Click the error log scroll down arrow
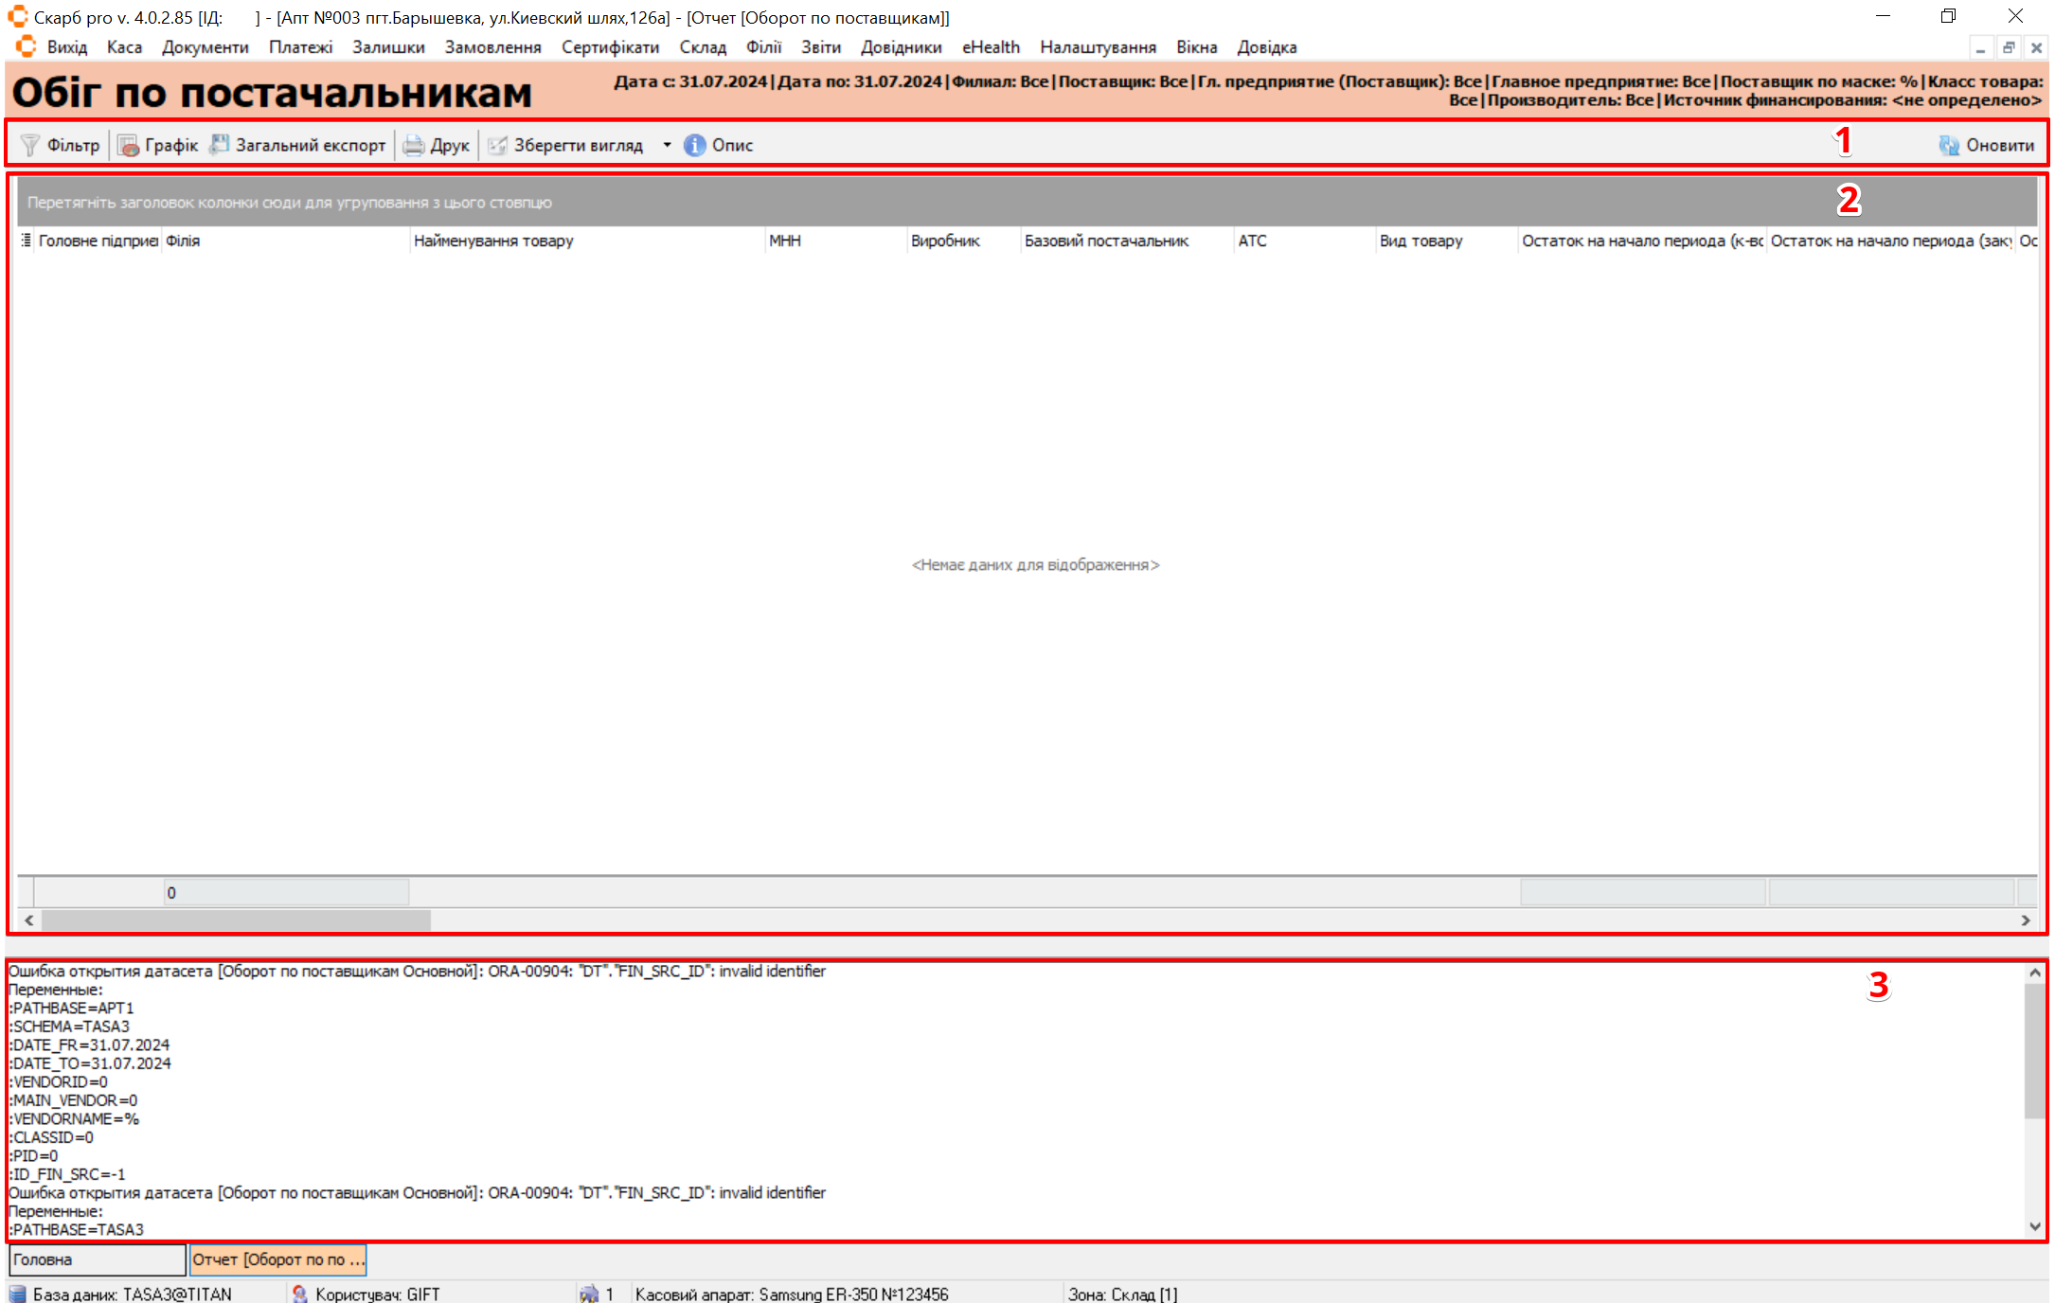2055x1303 pixels. click(x=2034, y=1226)
